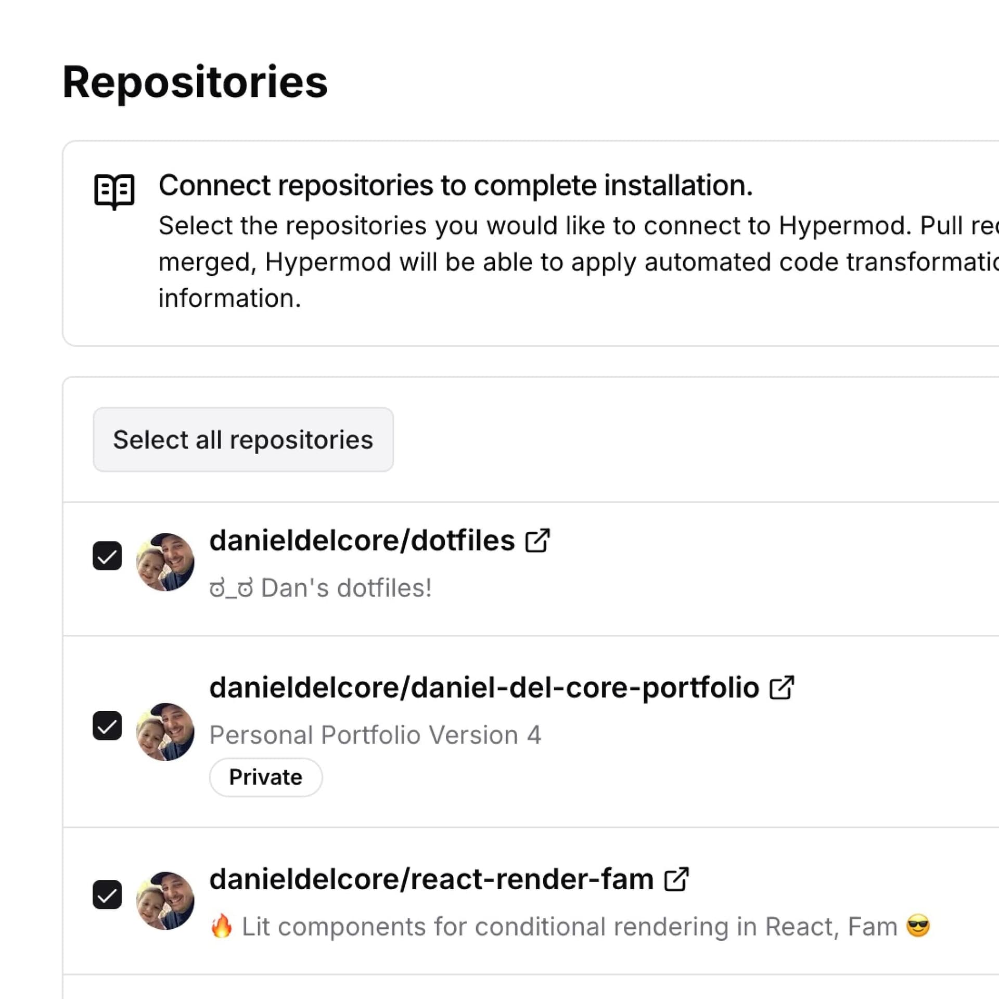This screenshot has height=999, width=999.
Task: Select the danieldelcore/react-render-fam repository title
Action: pos(431,879)
